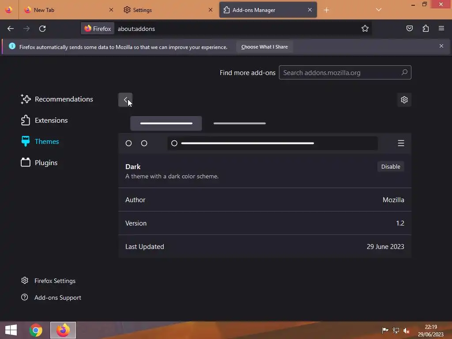Viewport: 452px width, 339px height.
Task: Disable the Dark theme
Action: click(x=391, y=166)
